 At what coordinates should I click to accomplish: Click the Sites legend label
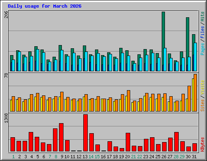[203, 105]
